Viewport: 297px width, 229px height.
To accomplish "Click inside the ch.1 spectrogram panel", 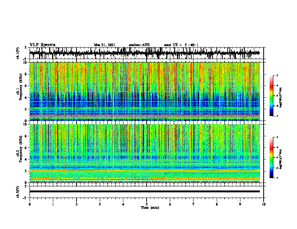I will tap(144, 91).
